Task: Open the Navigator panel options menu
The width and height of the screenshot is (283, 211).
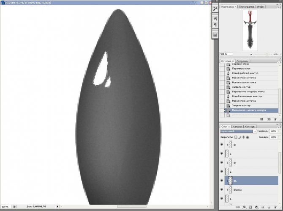Action: 280,8
